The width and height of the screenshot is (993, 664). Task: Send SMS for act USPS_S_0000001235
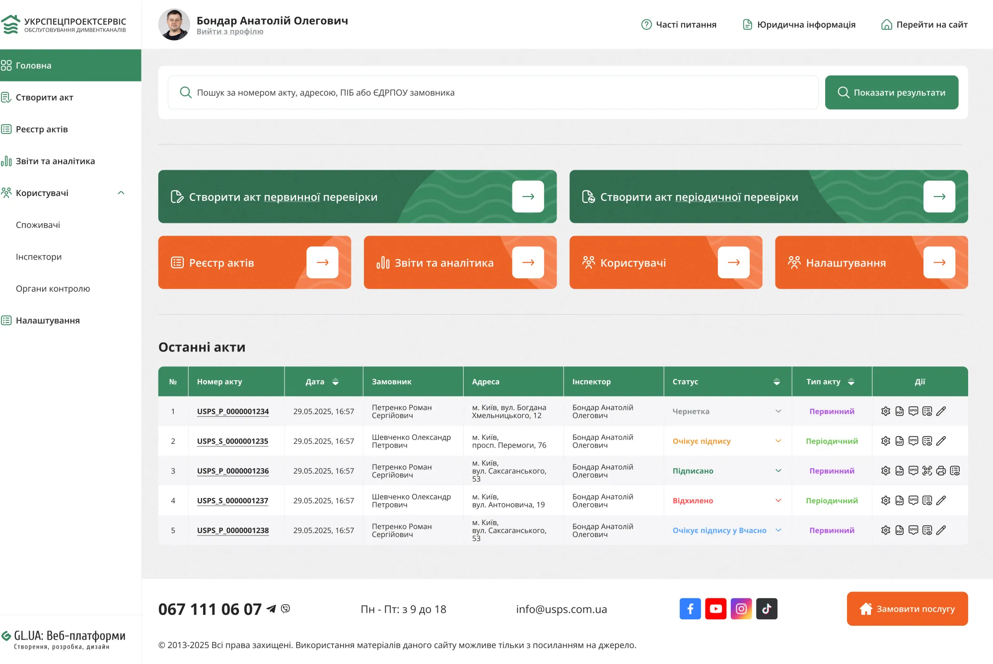[x=913, y=441]
